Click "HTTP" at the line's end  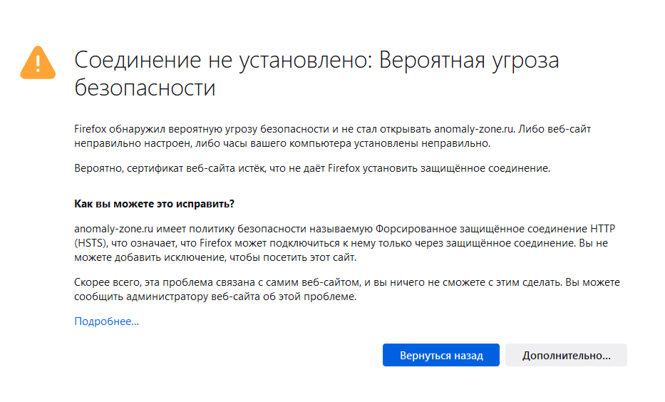click(x=603, y=229)
